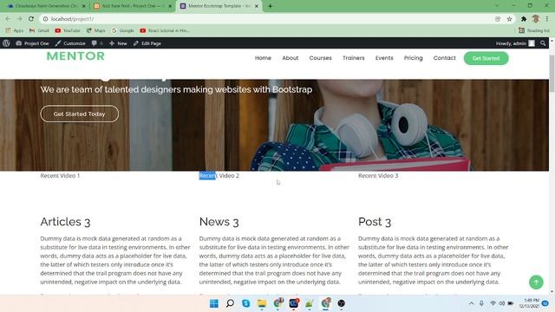Screen dimensions: 555x312
Task: Open the YouTube bookmark
Action: tap(68, 31)
